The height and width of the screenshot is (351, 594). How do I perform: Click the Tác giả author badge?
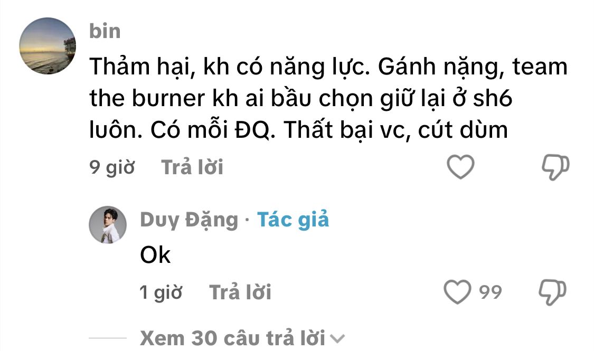point(293,220)
